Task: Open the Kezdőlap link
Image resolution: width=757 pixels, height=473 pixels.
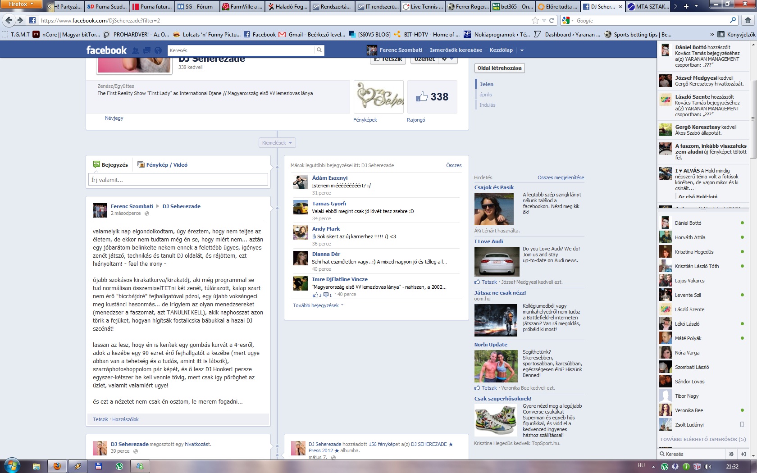Action: pos(501,50)
